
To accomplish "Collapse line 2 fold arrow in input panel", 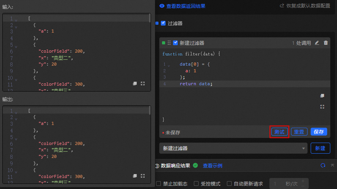I will (16, 27).
